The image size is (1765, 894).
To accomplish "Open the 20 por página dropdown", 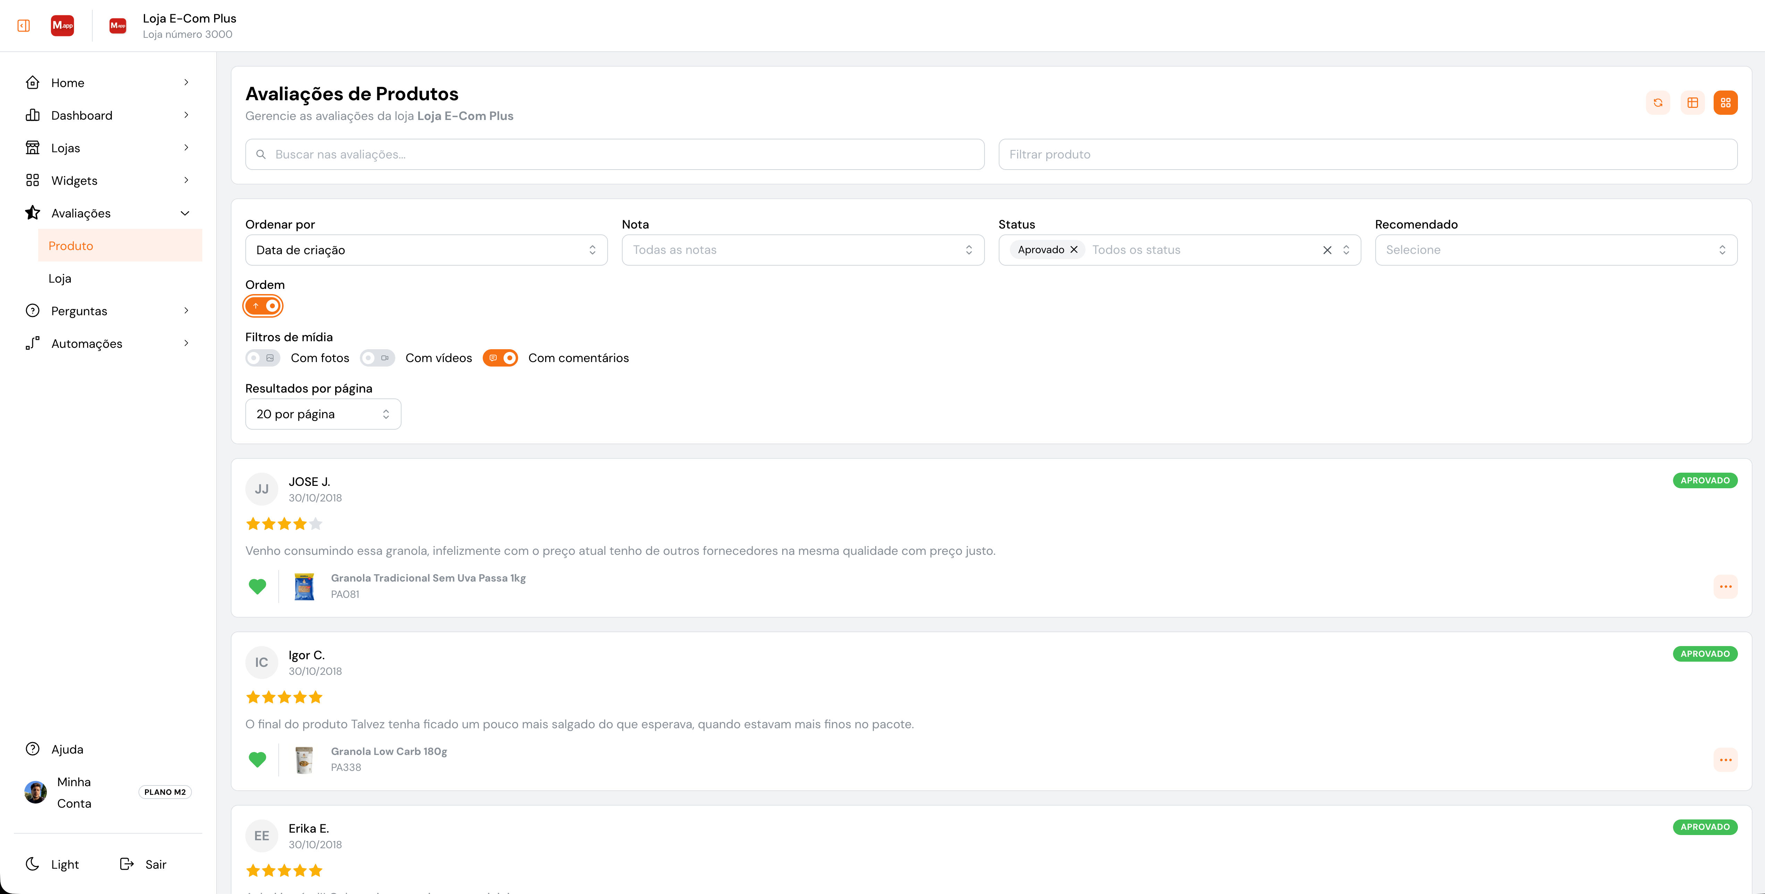I will pyautogui.click(x=323, y=414).
